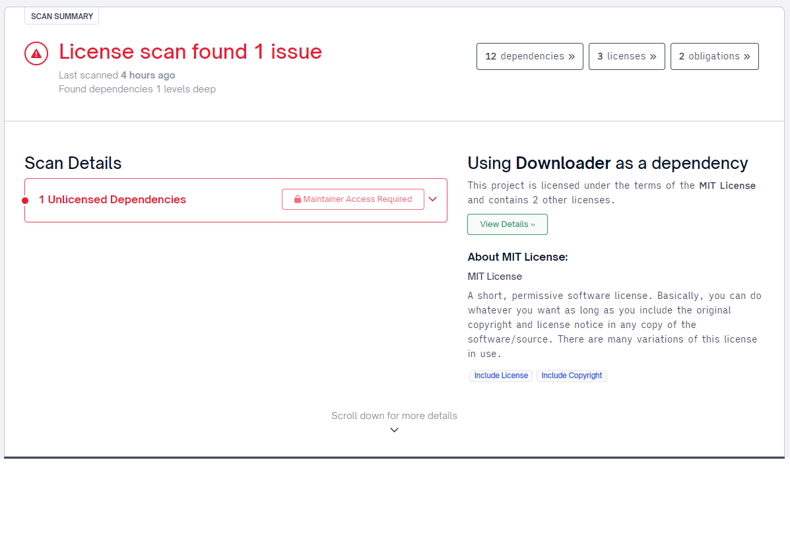Image resolution: width=790 pixels, height=559 pixels.
Task: Click the lock icon on Maintainer Access Required
Action: click(298, 199)
